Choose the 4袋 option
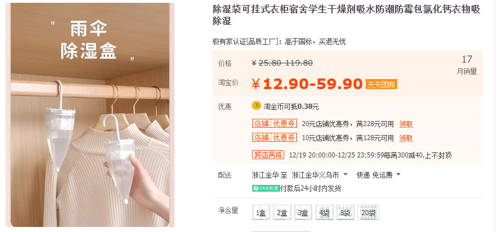Screen dimensions: 498x232 [324, 212]
